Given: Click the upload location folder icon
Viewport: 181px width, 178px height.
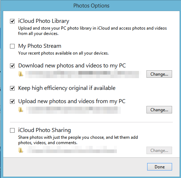Looking at the screenshot, I should pos(21,110).
